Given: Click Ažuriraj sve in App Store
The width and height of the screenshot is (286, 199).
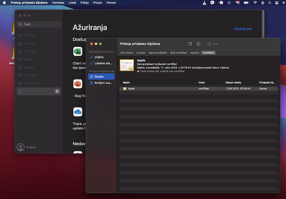Looking at the screenshot, I should click(x=243, y=29).
